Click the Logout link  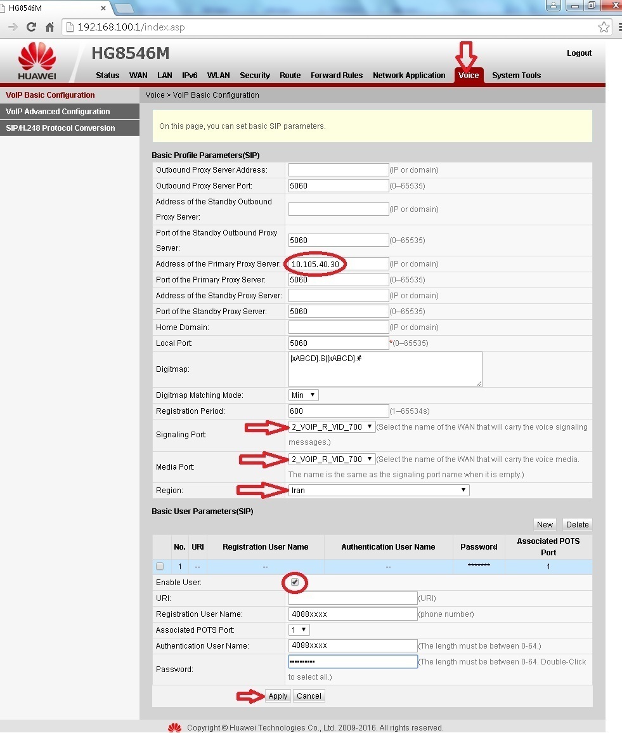(x=579, y=53)
